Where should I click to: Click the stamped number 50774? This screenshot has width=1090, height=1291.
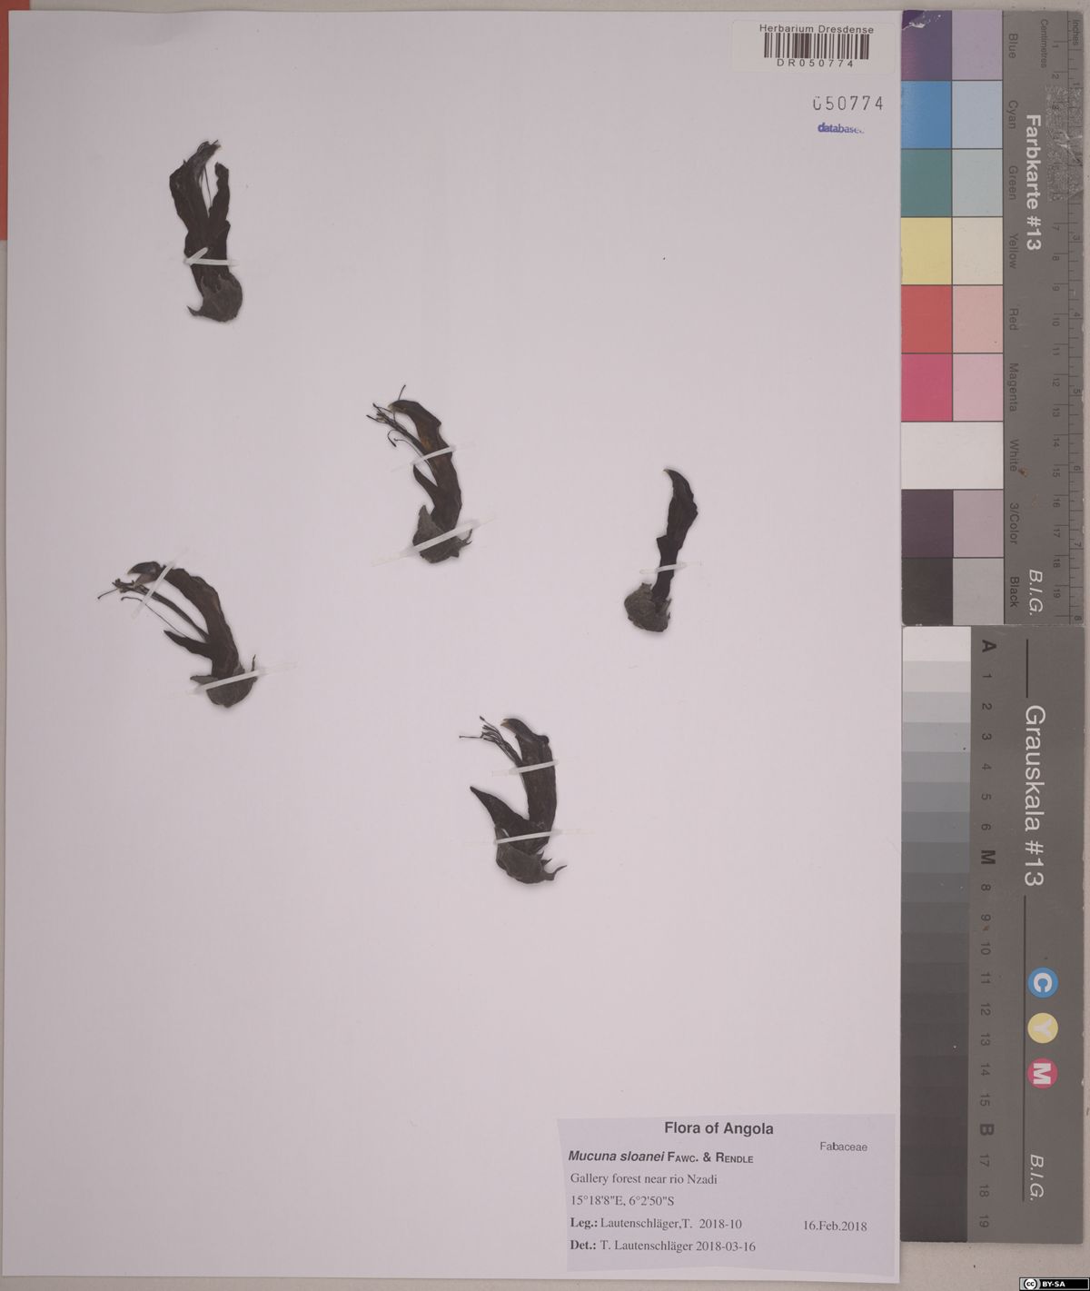847,104
